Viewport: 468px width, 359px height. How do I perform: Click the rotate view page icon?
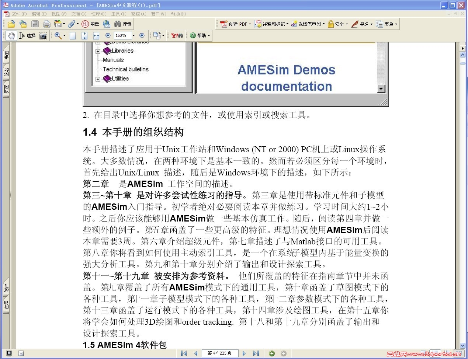click(157, 35)
